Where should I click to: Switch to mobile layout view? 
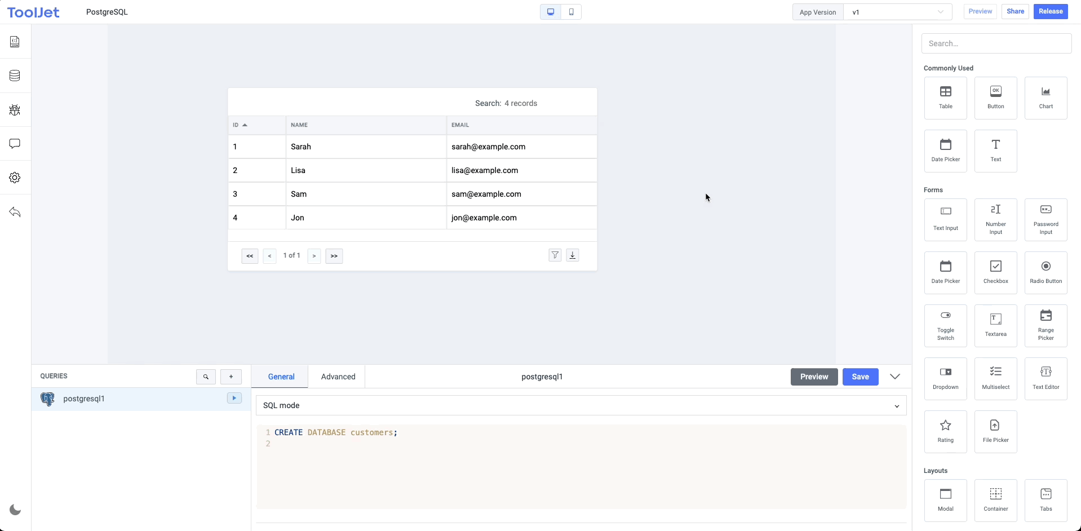pyautogui.click(x=571, y=12)
